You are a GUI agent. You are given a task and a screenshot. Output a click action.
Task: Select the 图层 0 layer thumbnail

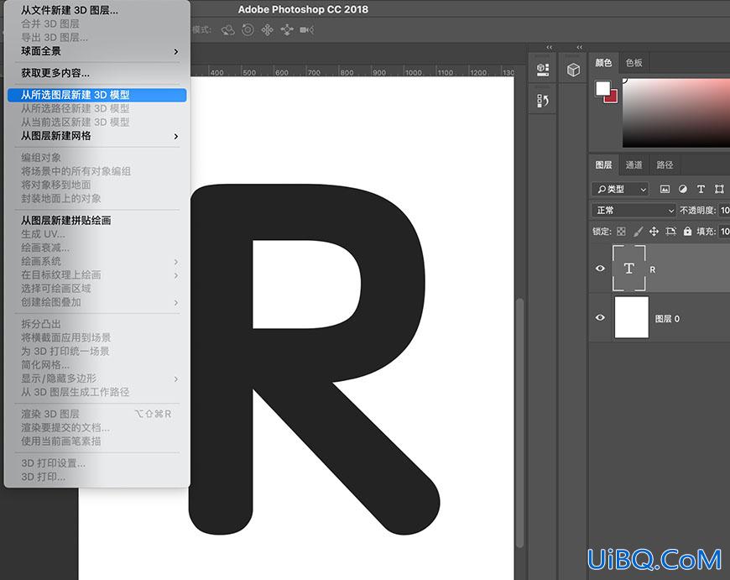pos(631,317)
